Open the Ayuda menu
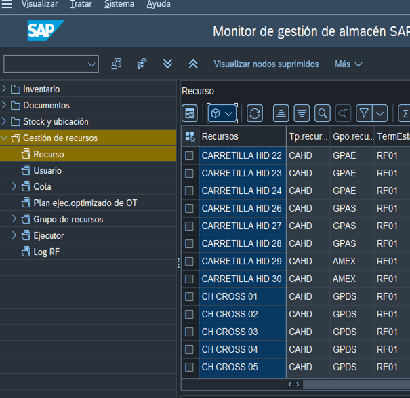410x398 pixels. point(159,5)
